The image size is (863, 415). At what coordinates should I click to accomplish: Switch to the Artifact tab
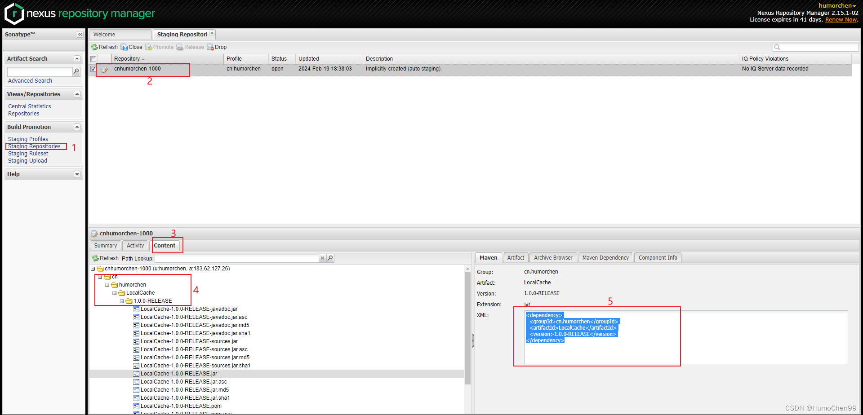(x=516, y=258)
